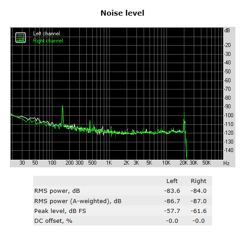Viewport: 247px width, 238px height.
Task: Click the -20 dB axis label
Action: point(227,45)
